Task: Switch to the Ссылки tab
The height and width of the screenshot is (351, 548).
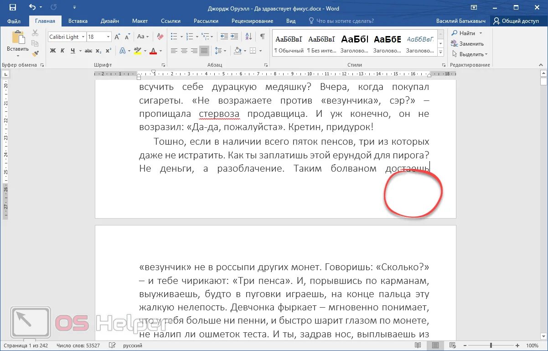Action: coord(171,21)
